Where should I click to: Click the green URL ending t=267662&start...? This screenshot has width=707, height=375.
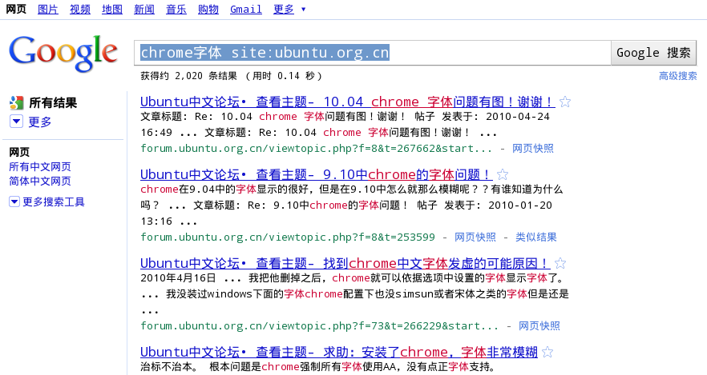[x=316, y=149]
